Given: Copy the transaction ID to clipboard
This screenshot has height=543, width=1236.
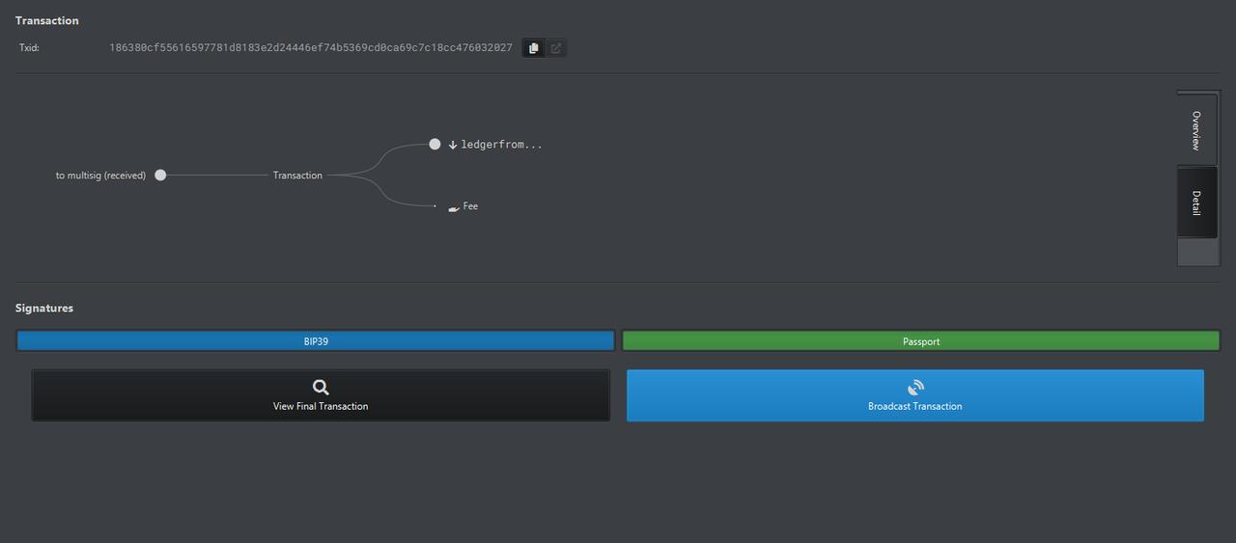Looking at the screenshot, I should 534,48.
